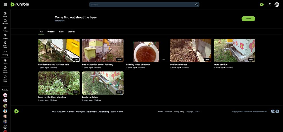283x132 pixels.
Task: Click the '23 Followers' text
Action: point(59,21)
